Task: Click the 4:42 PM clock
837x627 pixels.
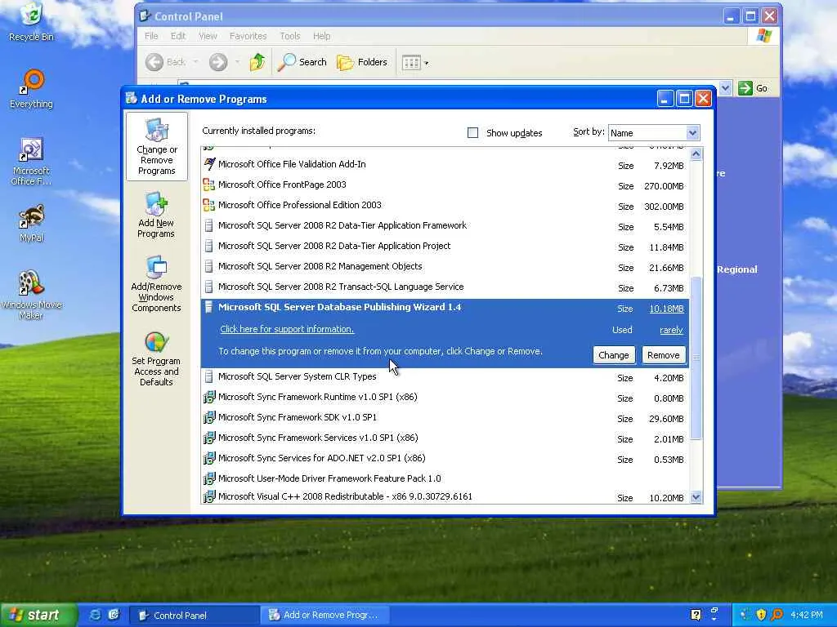Action: point(806,615)
